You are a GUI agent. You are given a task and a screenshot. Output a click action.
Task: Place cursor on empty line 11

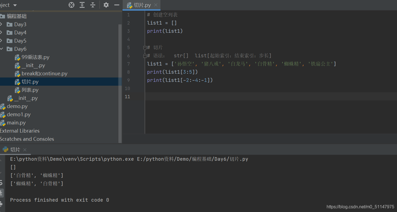[271, 96]
